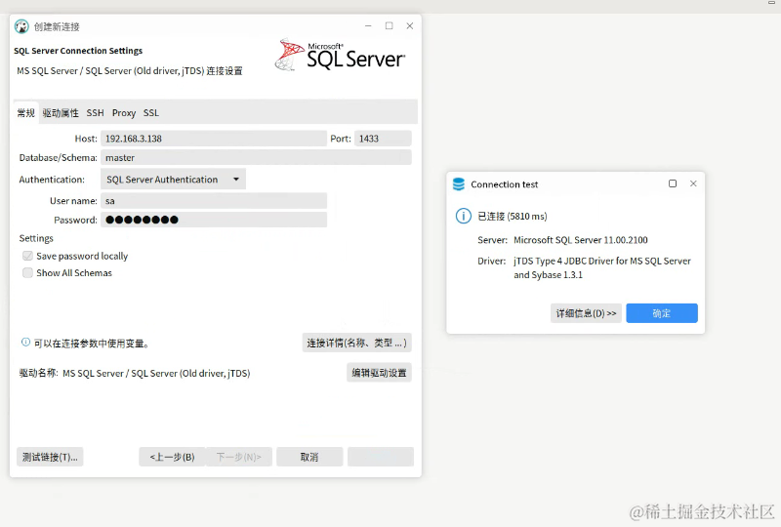
Task: Open the Proxy tab
Action: click(x=124, y=113)
